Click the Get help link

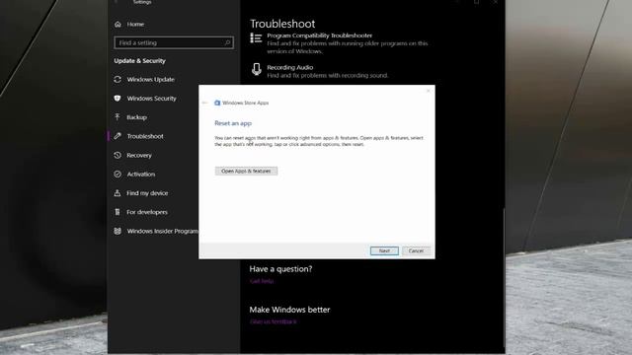pyautogui.click(x=262, y=281)
